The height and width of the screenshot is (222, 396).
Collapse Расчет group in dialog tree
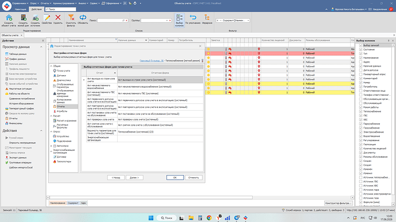(51, 116)
